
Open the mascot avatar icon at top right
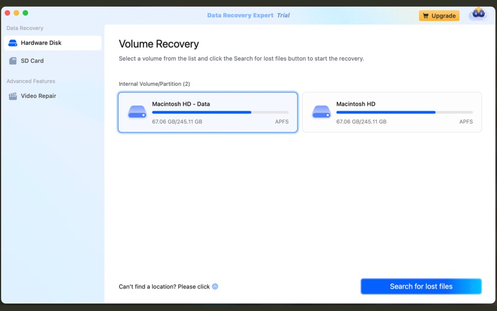tap(478, 14)
